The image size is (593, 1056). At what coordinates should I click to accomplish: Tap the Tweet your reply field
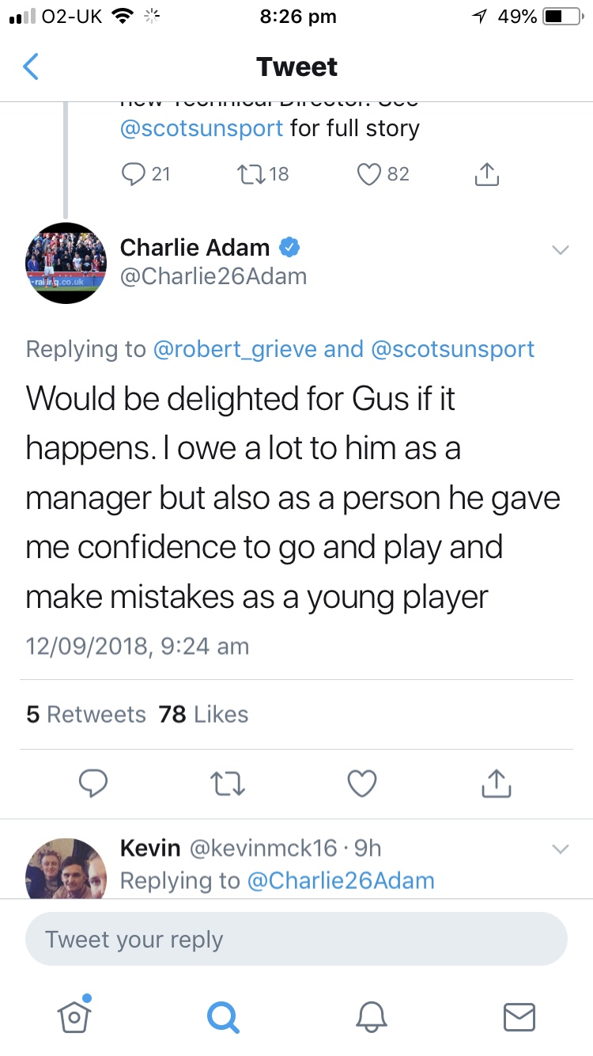click(x=296, y=940)
